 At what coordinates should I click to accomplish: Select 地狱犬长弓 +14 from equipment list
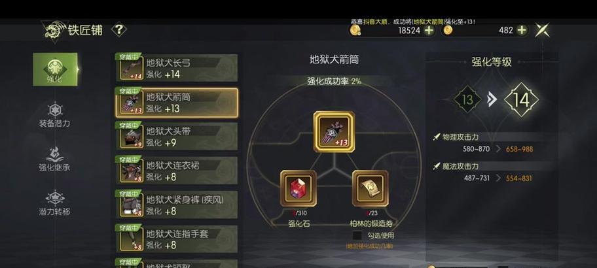(x=177, y=68)
